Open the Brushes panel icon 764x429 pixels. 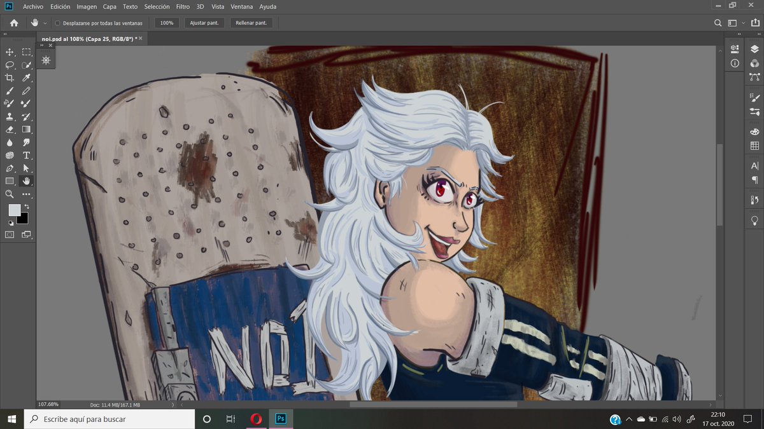click(754, 112)
